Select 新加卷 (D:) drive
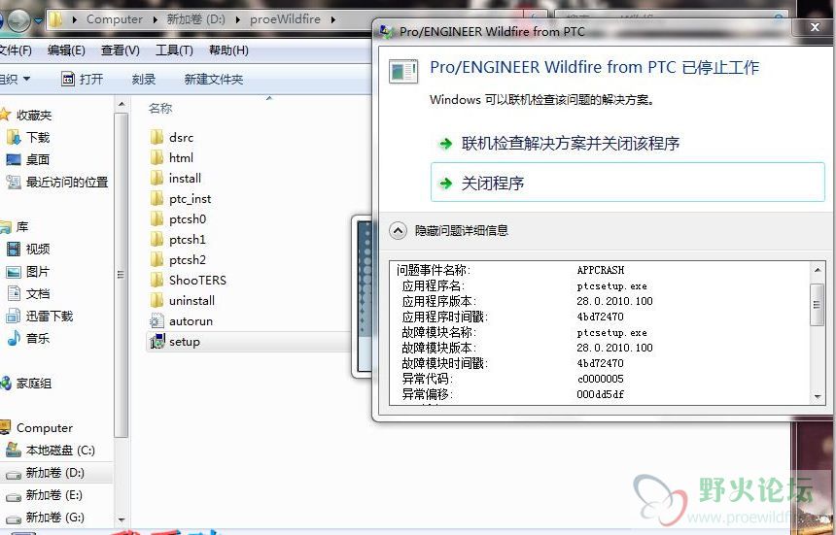Viewport: 836px width, 535px height. tap(54, 473)
